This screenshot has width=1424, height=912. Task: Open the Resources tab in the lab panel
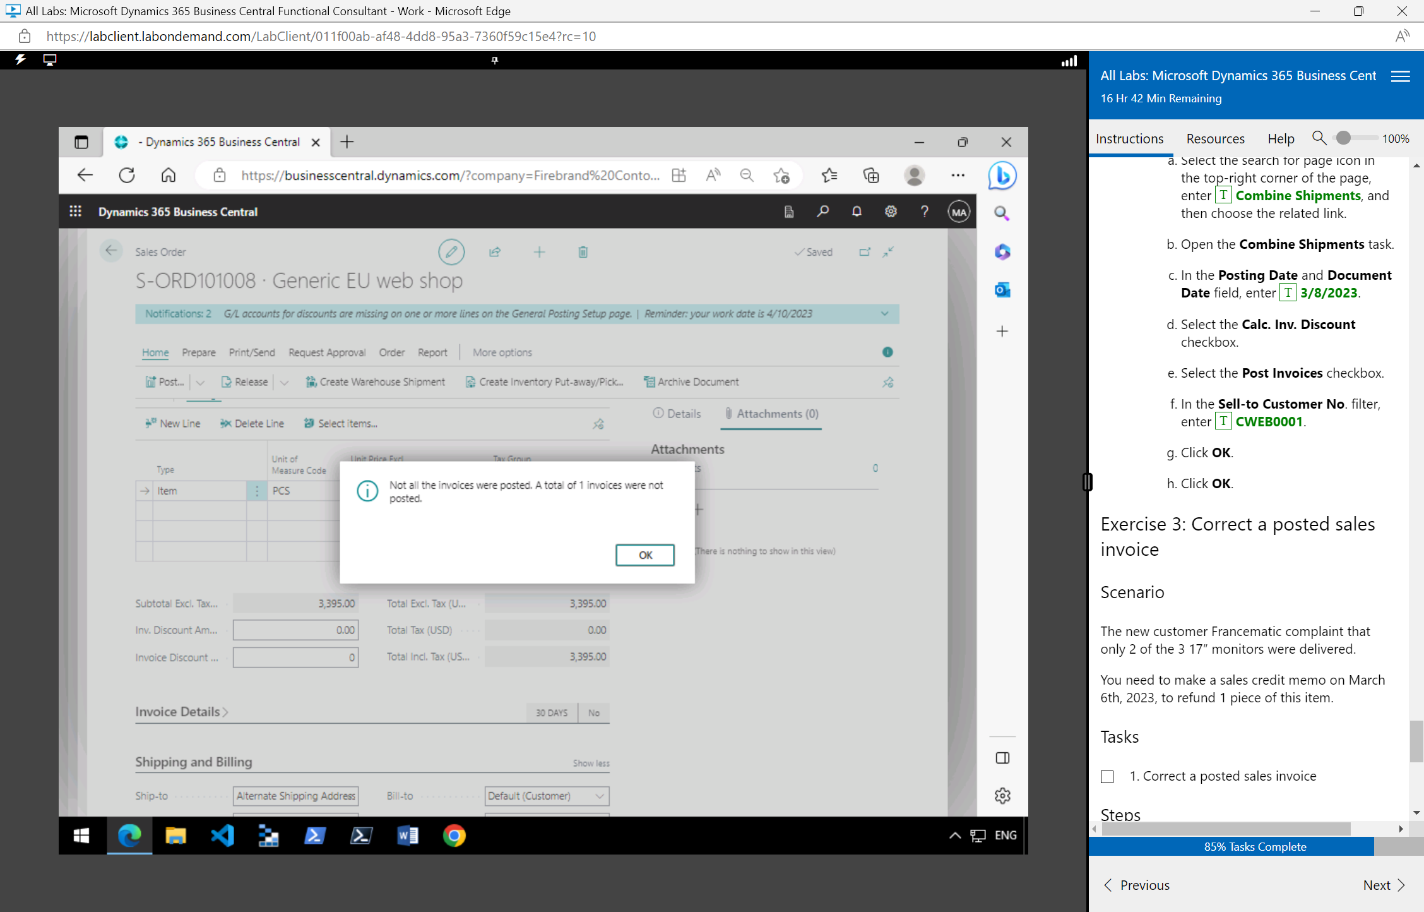point(1215,138)
